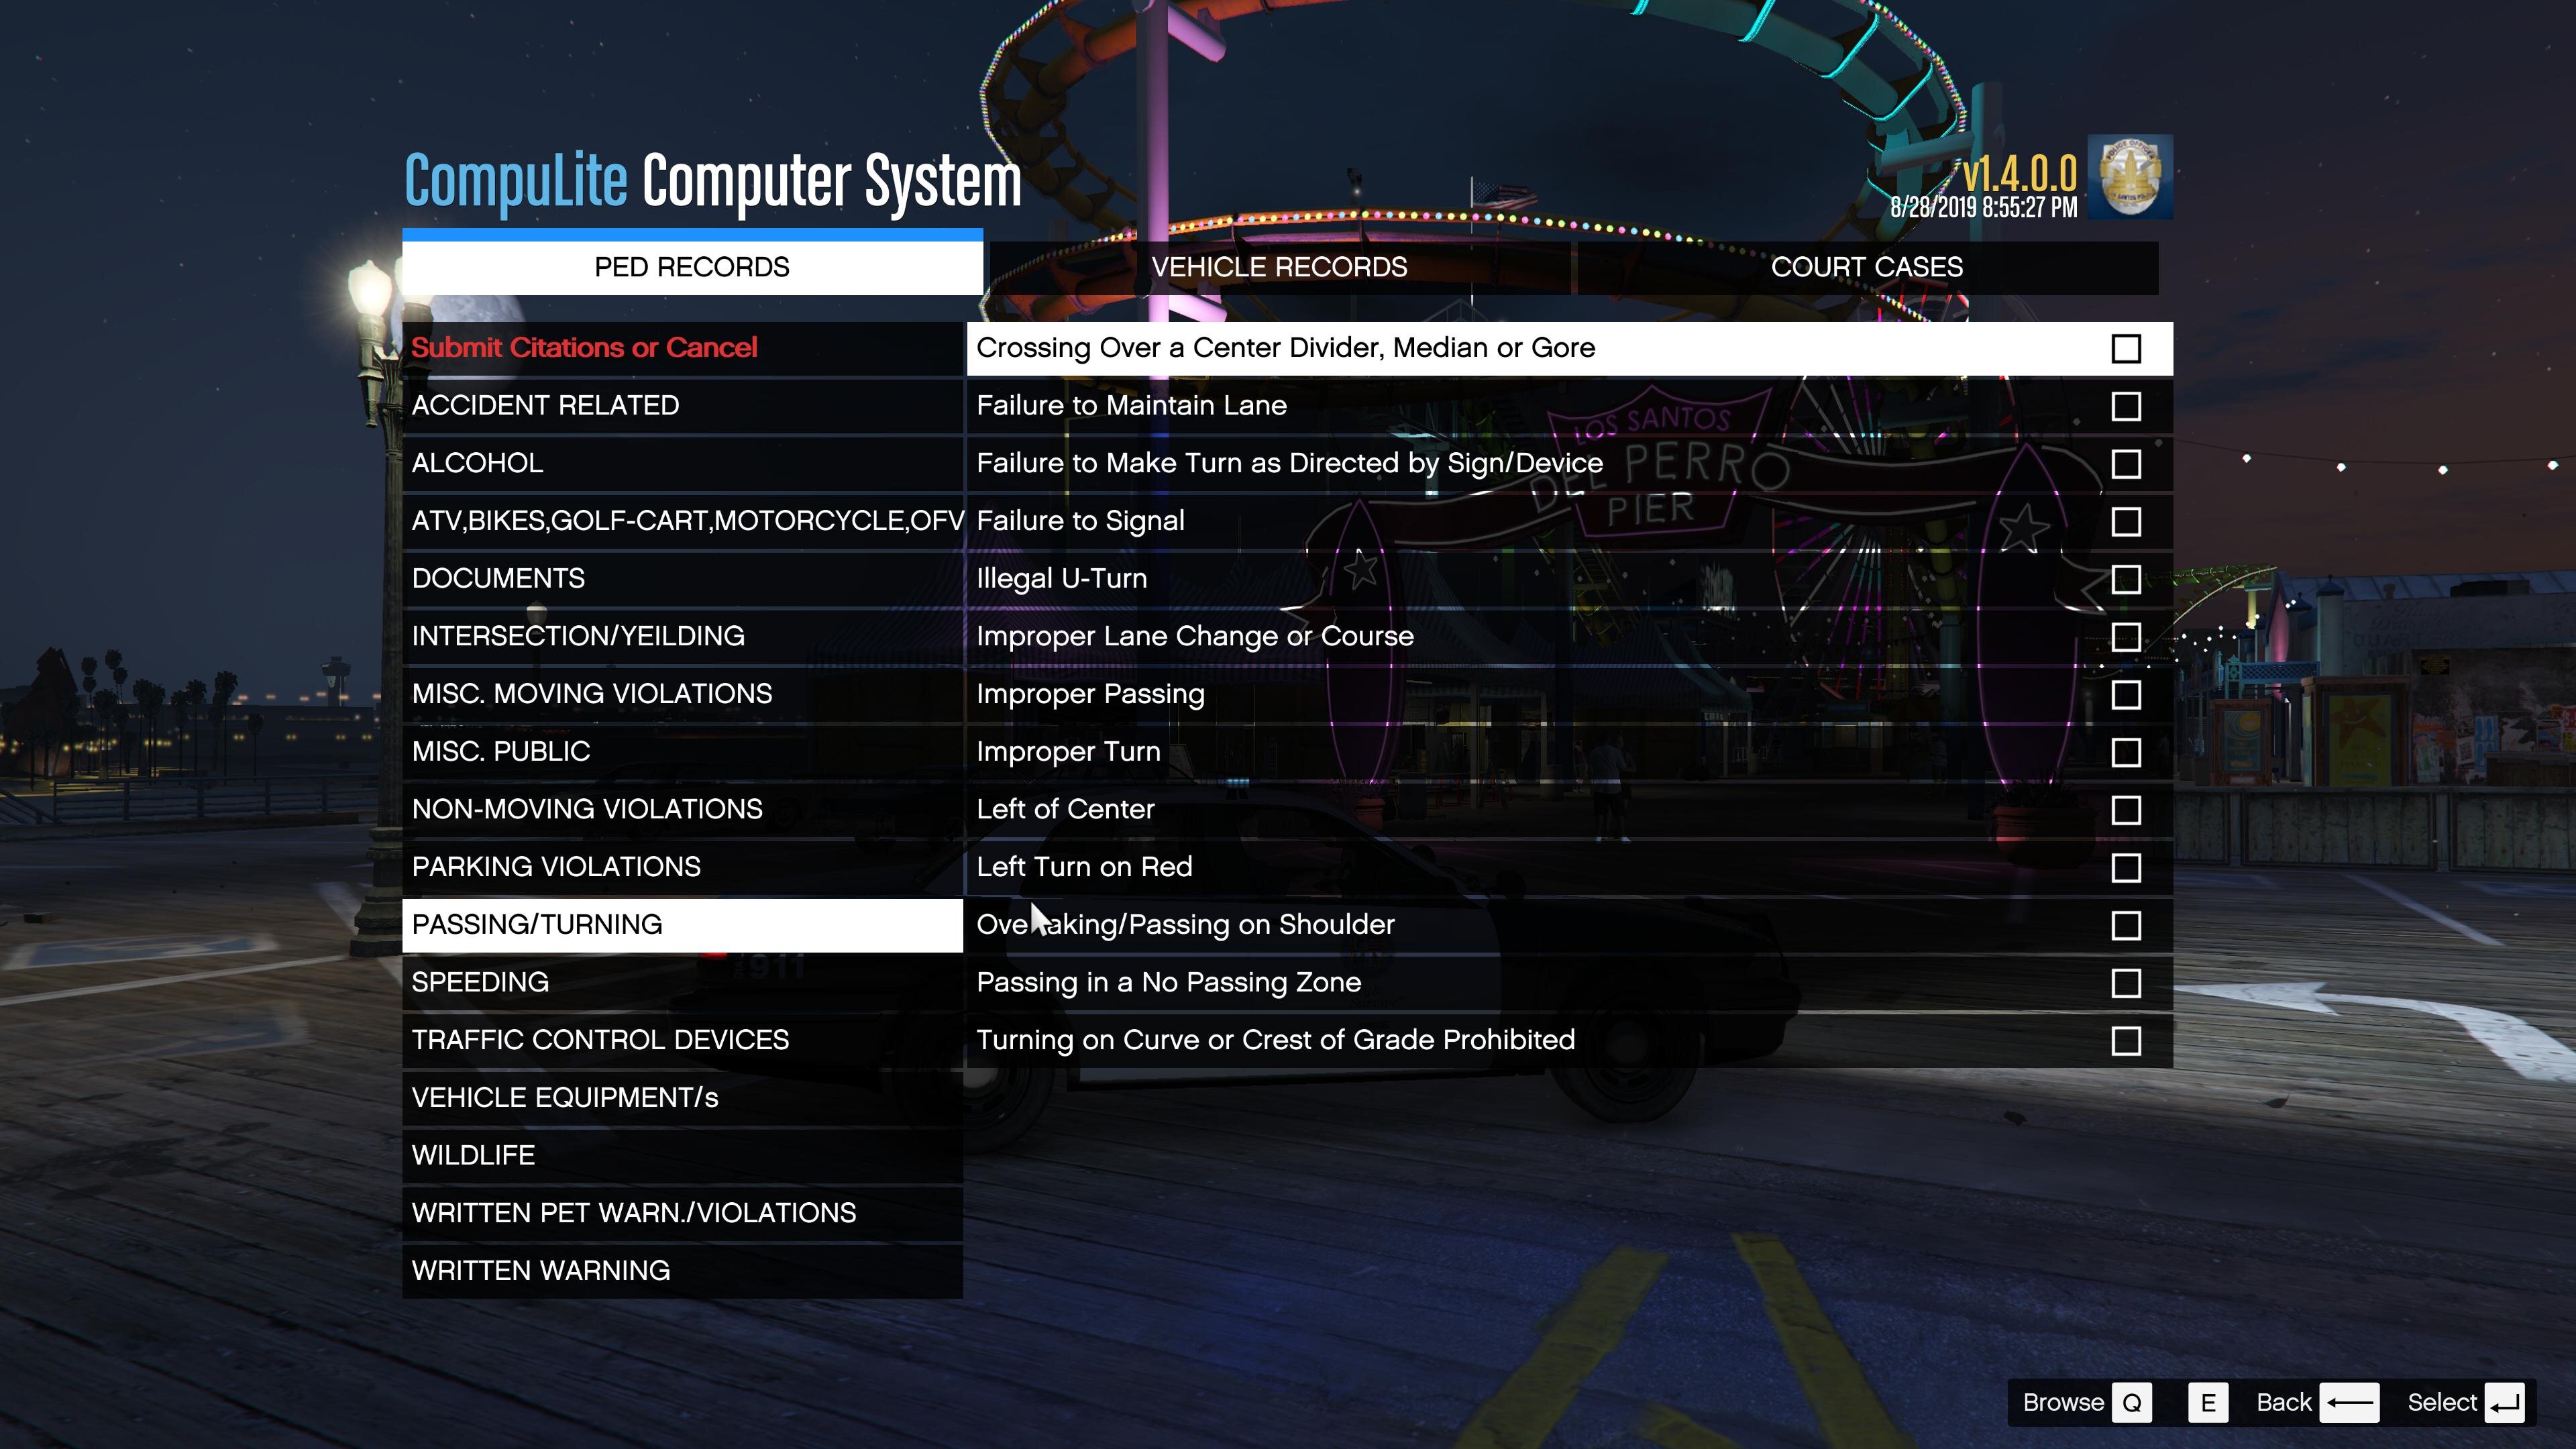
Task: Switch to the VEHICLE RECORDS tab
Action: point(1278,268)
